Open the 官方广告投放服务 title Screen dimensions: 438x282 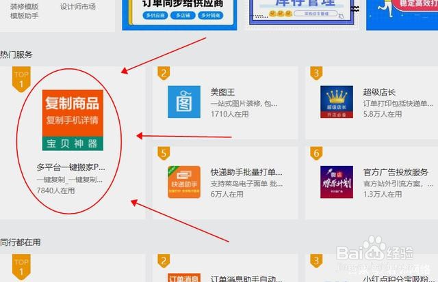(x=396, y=172)
